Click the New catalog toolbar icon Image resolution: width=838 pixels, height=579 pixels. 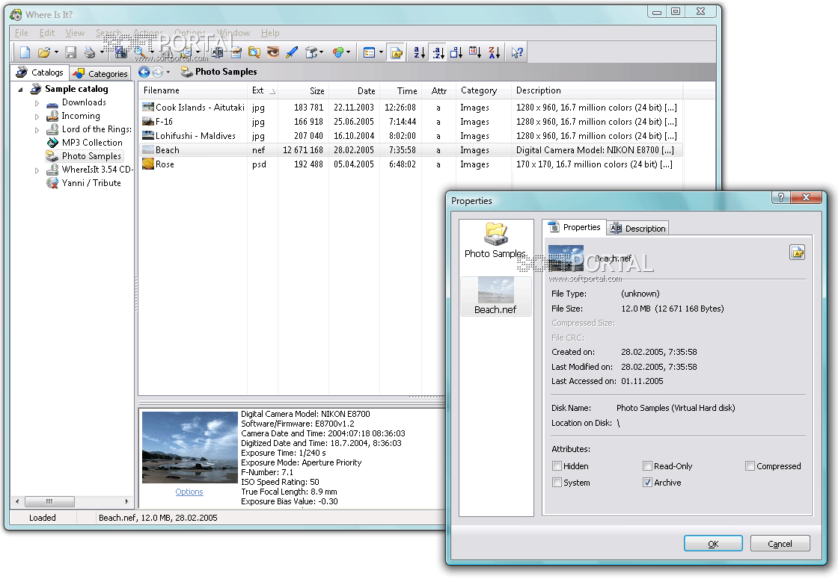point(25,52)
